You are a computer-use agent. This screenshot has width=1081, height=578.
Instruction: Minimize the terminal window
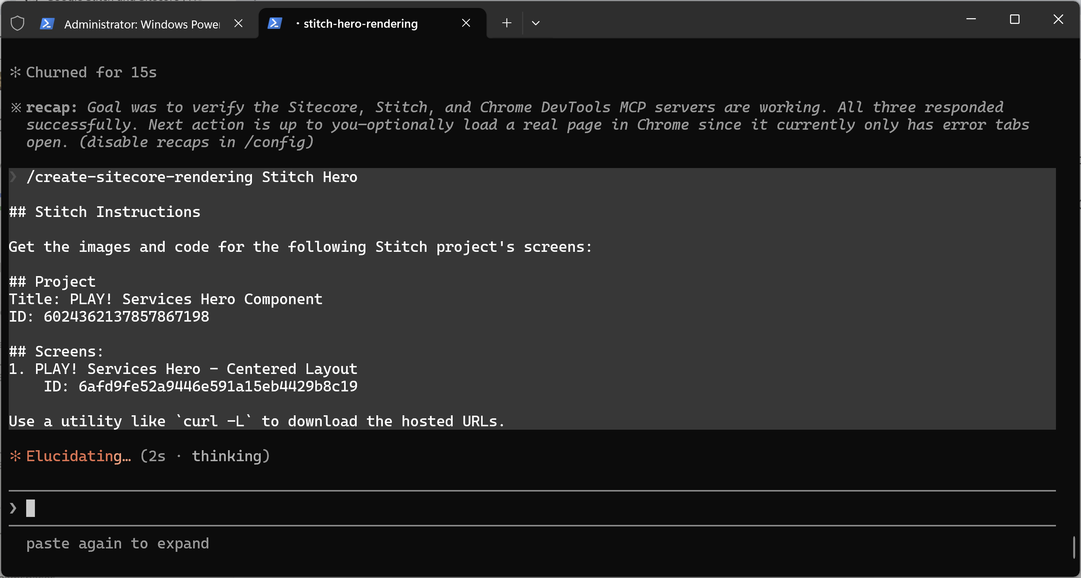[x=971, y=19]
